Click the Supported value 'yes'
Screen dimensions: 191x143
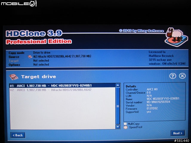pos(149,112)
